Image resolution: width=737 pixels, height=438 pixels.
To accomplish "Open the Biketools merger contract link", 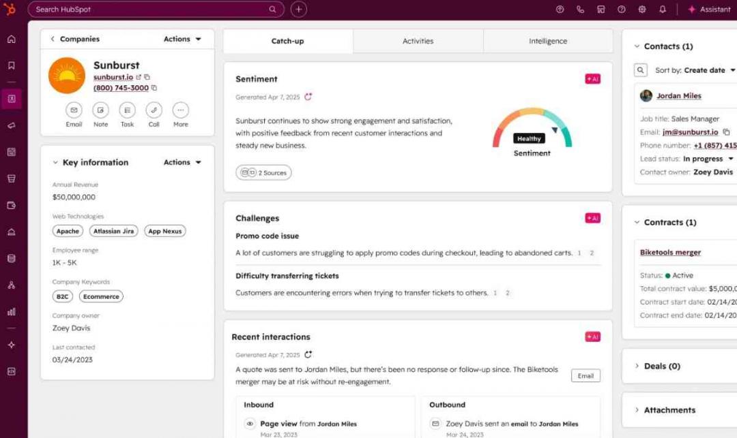I will (x=670, y=252).
